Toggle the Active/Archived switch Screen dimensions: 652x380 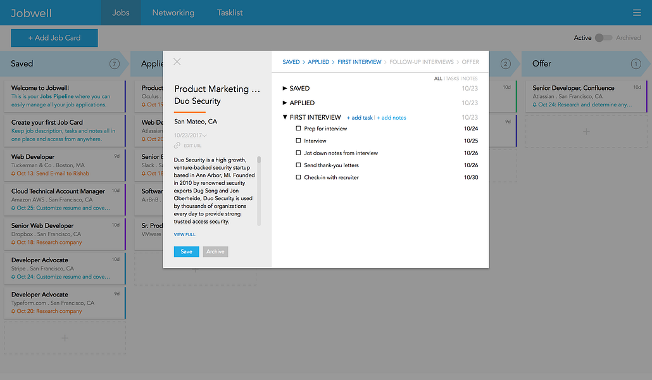(x=603, y=38)
